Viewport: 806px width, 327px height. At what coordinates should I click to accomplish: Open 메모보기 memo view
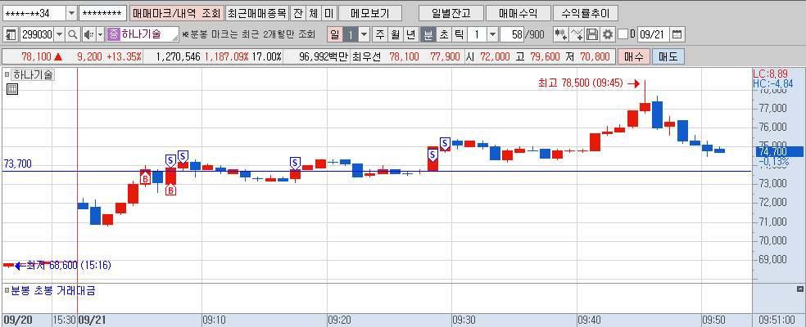coord(370,13)
